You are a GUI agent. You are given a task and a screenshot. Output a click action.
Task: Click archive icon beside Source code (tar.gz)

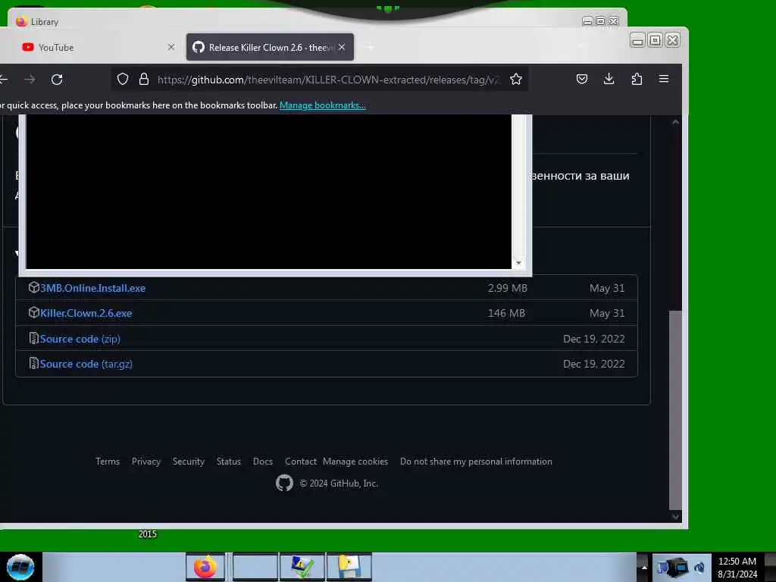33,363
